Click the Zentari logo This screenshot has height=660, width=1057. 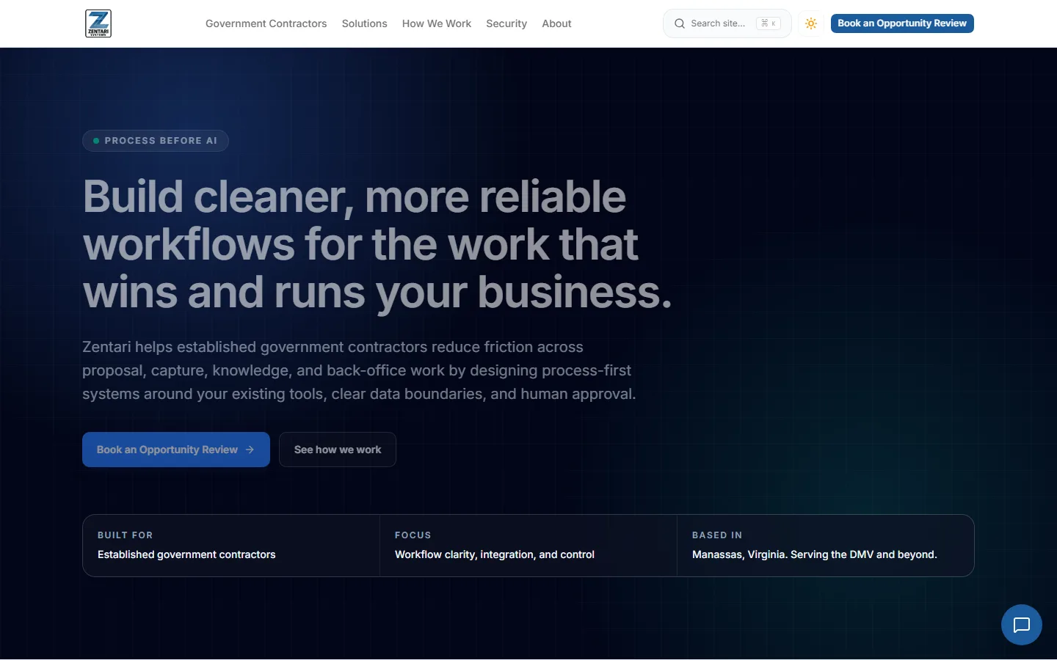click(x=98, y=23)
